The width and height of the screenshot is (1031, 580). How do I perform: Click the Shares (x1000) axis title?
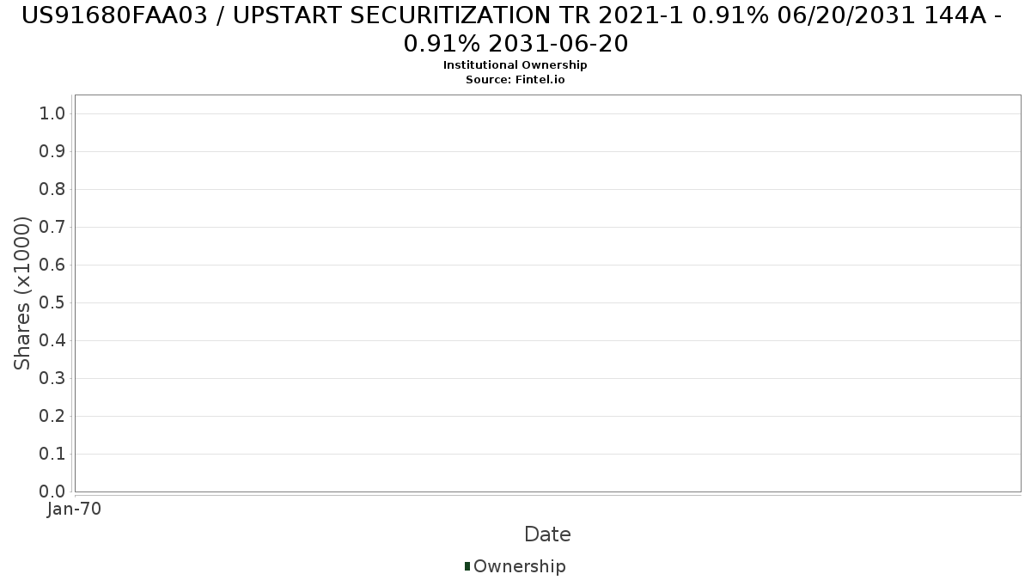coord(22,294)
